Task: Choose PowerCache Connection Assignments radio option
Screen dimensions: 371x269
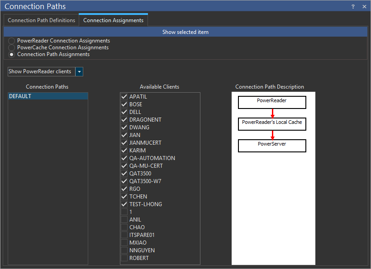Action: 12,47
